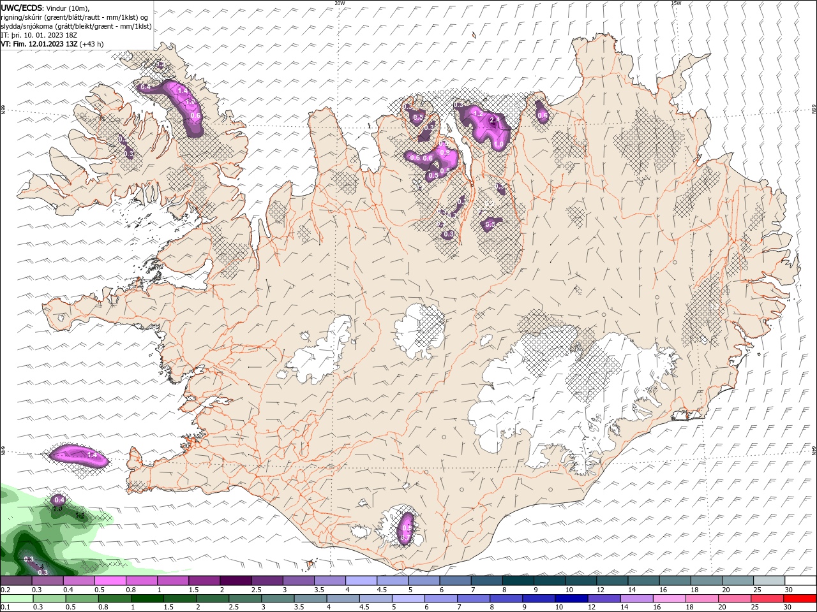Select the palest green swatch between 0.1 and 0.3
817x612 pixels.
[x=17, y=599]
